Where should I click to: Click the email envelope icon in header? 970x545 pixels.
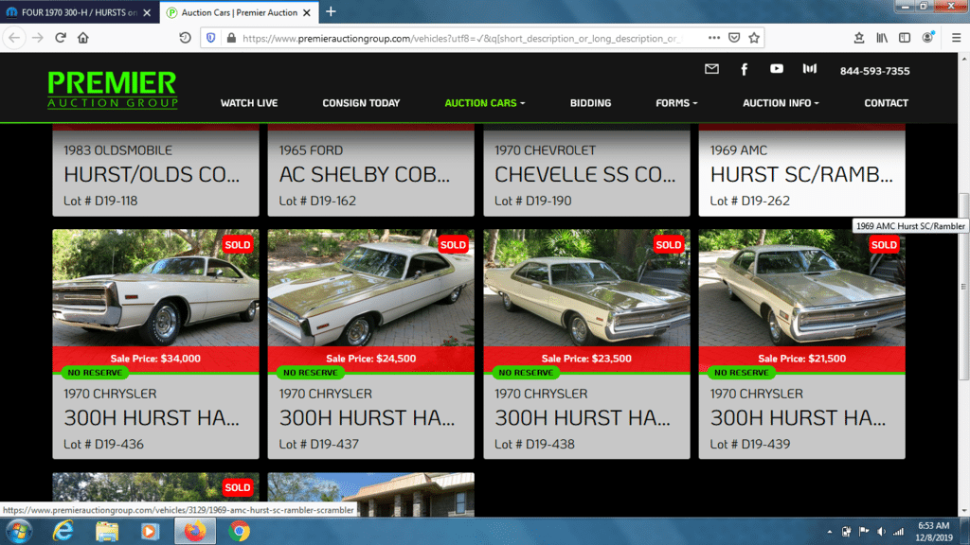pos(711,69)
